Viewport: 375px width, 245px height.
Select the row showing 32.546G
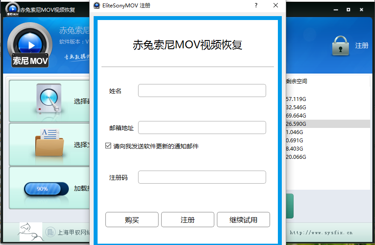coord(328,107)
